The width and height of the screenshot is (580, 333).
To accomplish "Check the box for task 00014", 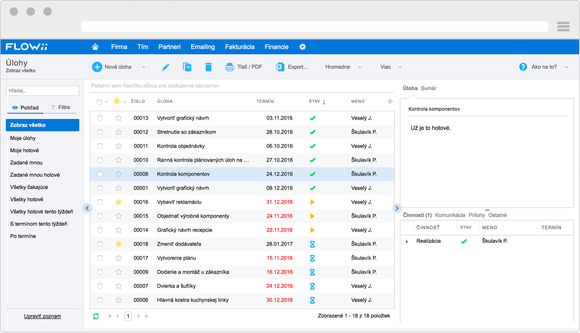I will (100, 230).
